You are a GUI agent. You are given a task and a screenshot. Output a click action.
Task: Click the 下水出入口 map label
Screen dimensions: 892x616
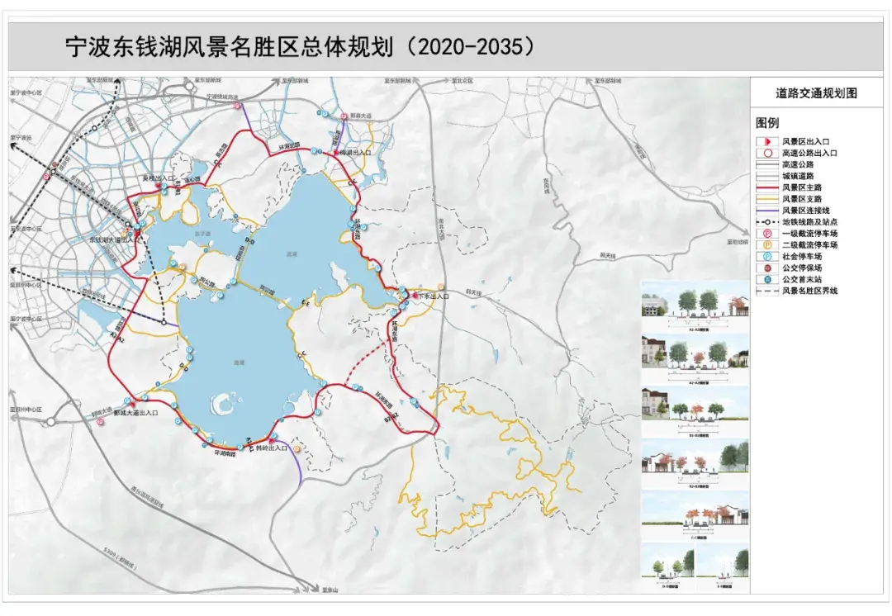click(x=434, y=296)
